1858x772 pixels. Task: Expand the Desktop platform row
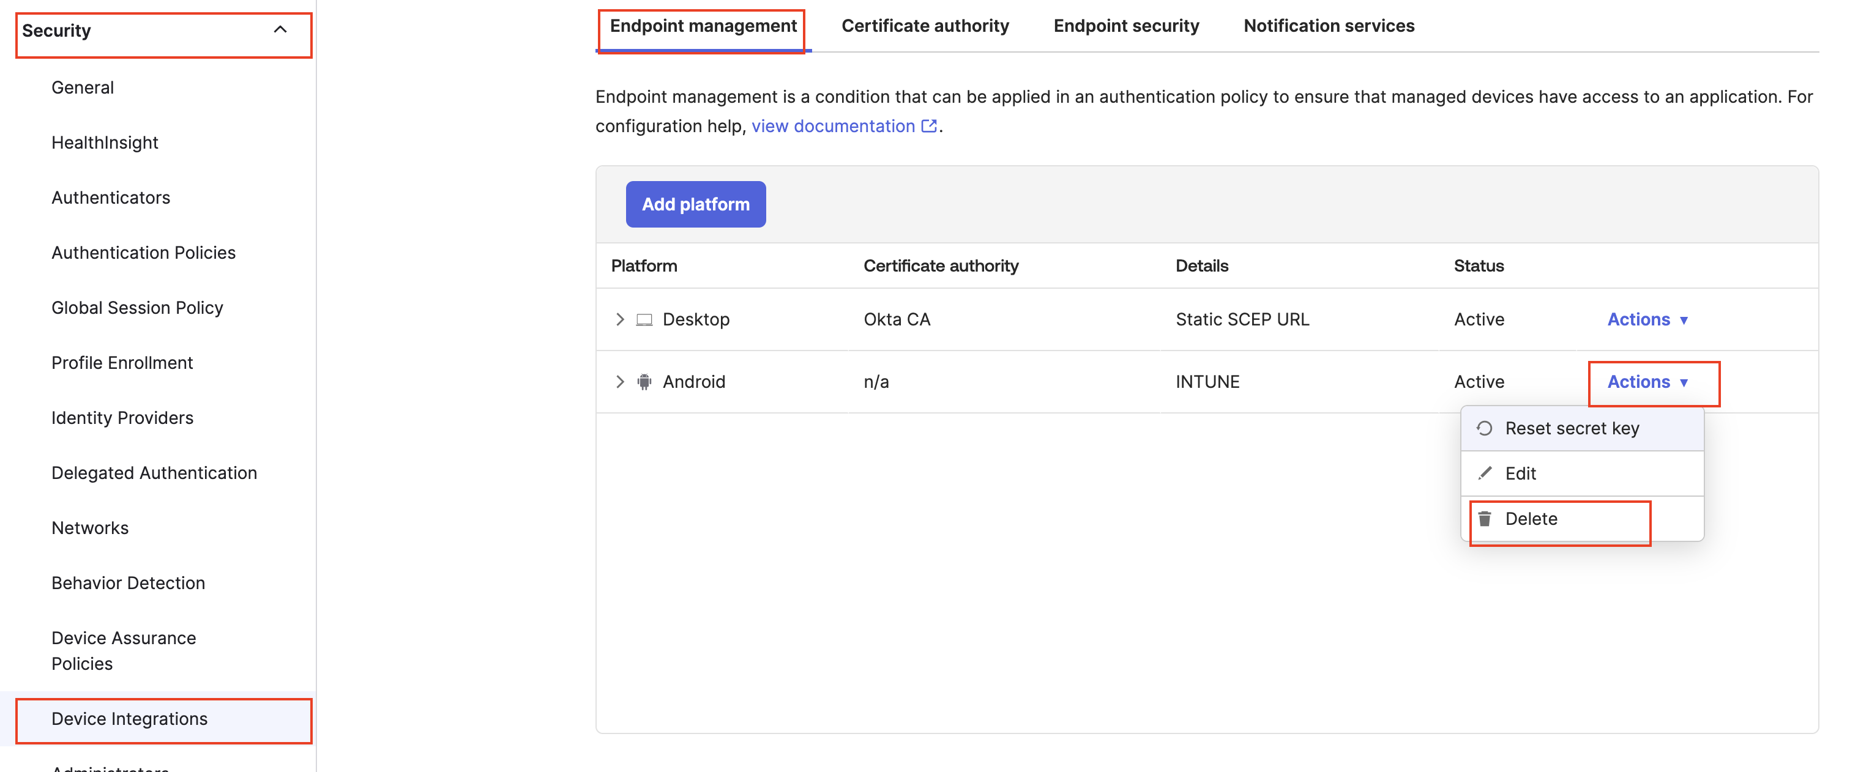coord(619,319)
